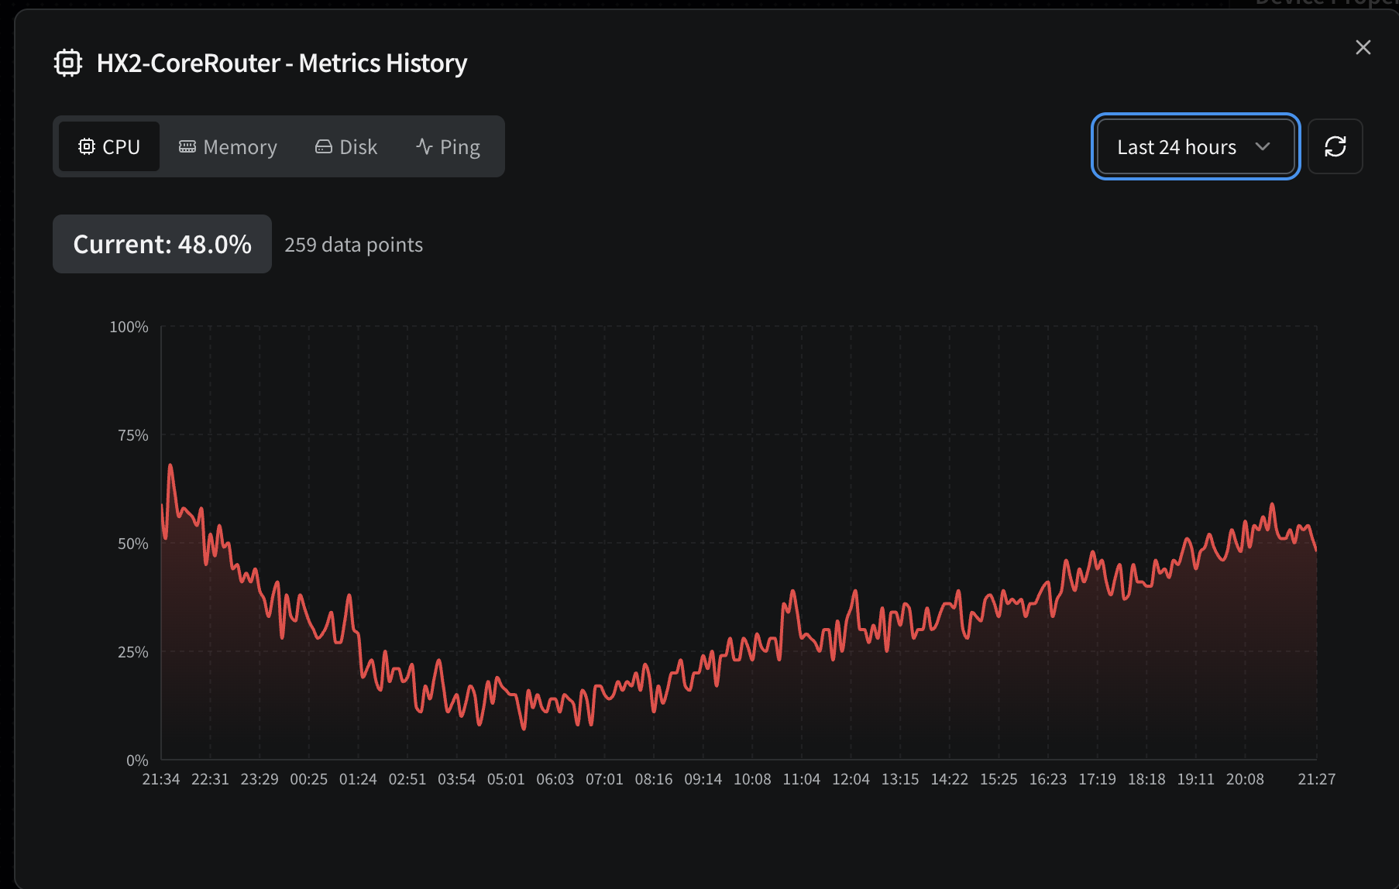The height and width of the screenshot is (889, 1399).
Task: Click the 100% label at the chart top
Action: (x=129, y=327)
